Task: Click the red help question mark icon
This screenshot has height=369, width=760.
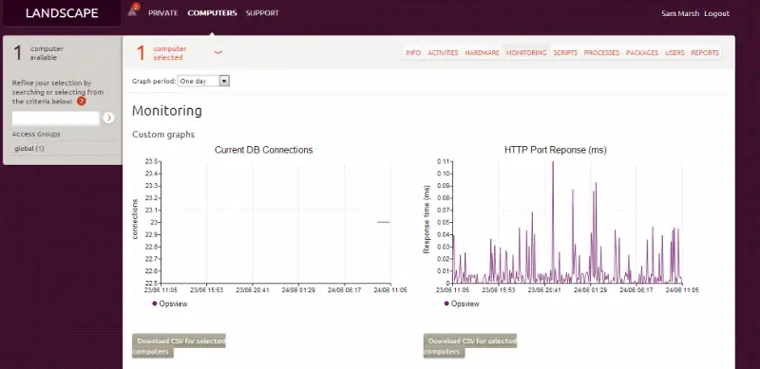Action: 82,101
